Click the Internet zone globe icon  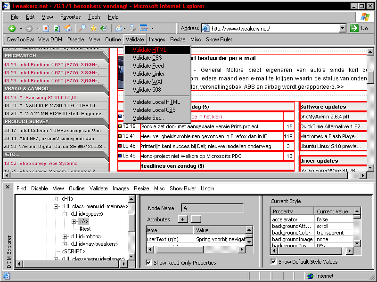click(x=311, y=276)
